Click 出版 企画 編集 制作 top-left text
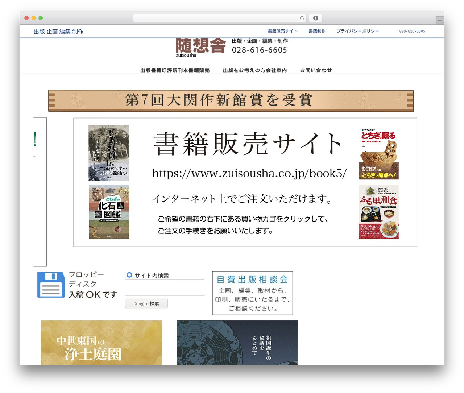This screenshot has width=464, height=393. click(58, 32)
